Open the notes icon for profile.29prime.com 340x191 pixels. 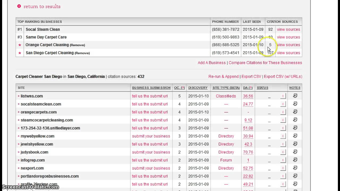pyautogui.click(x=295, y=184)
